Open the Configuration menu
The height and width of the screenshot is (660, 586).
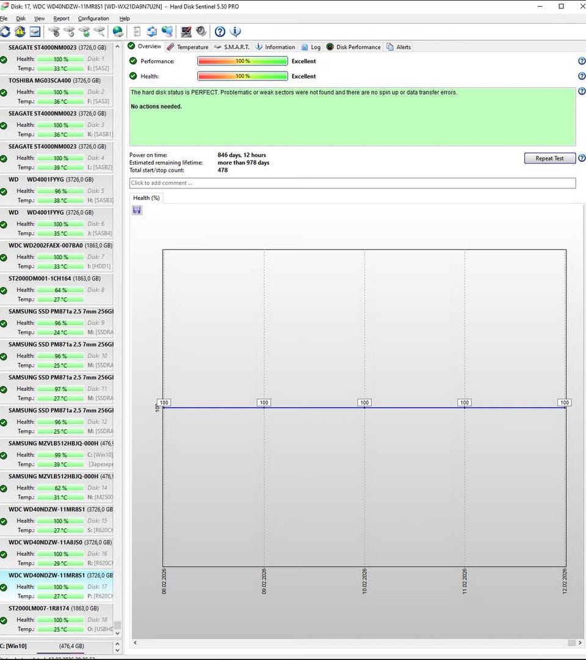click(93, 18)
